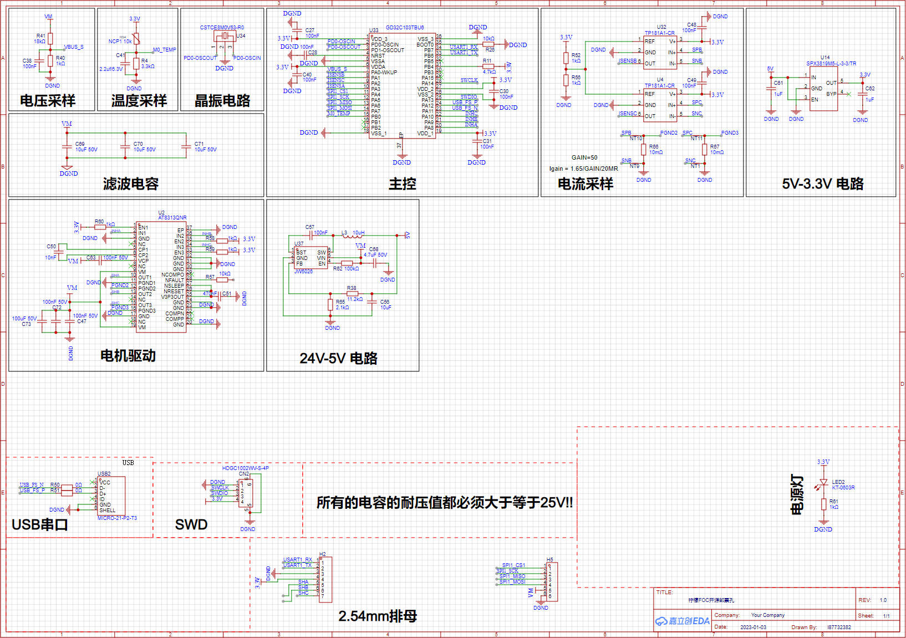906x638 pixels.
Task: Click the LED2 power indicator LED symbol
Action: 823,483
